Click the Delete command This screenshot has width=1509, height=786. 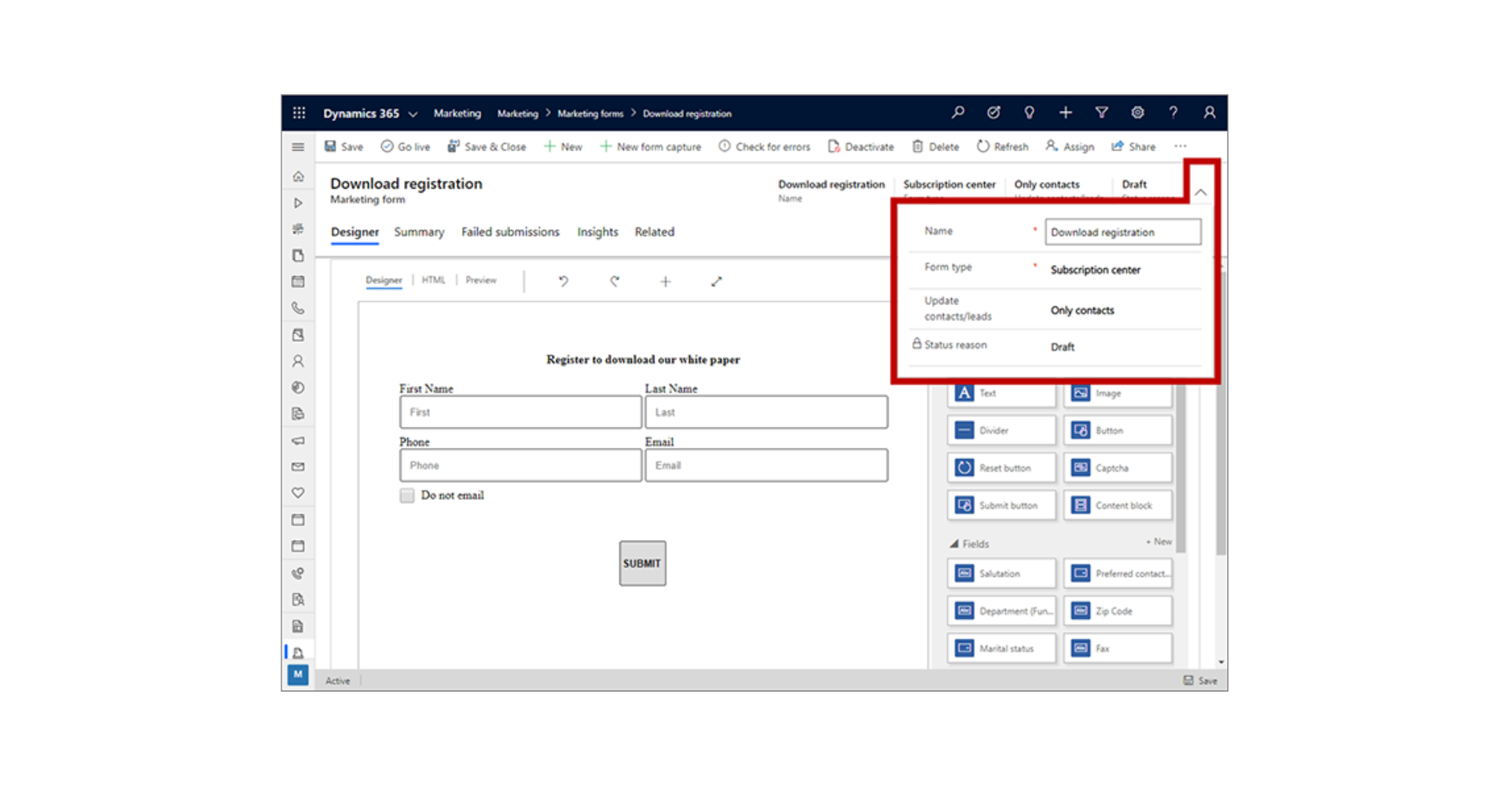[935, 147]
